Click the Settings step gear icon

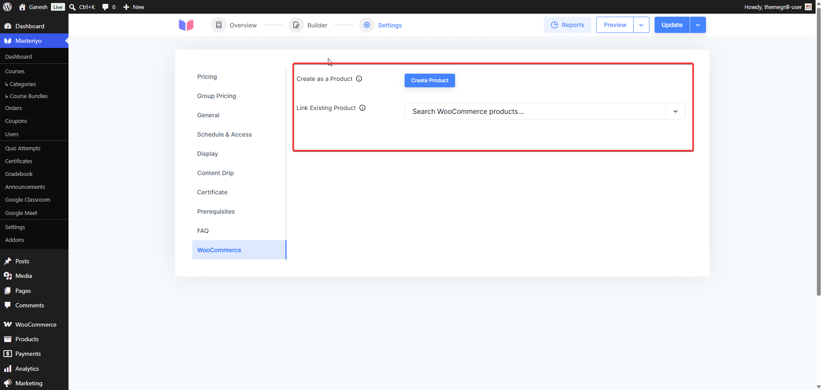point(367,25)
